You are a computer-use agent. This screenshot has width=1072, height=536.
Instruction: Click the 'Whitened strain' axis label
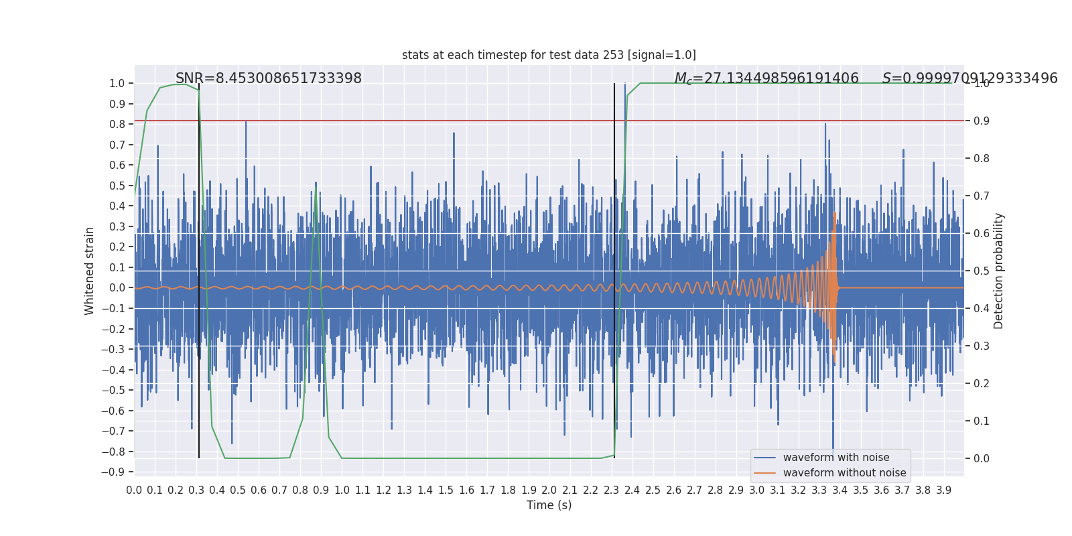90,271
